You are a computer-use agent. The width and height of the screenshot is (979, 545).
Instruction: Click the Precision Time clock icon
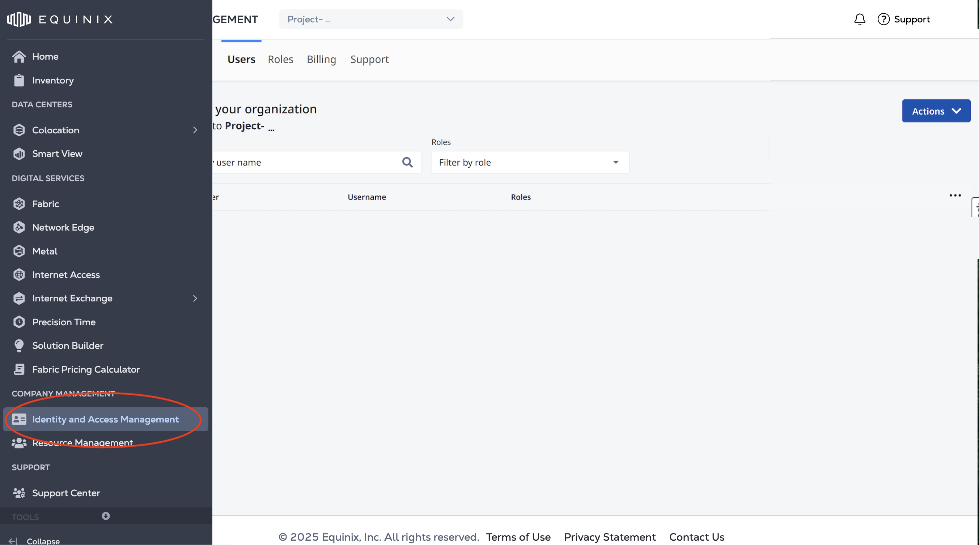tap(19, 322)
